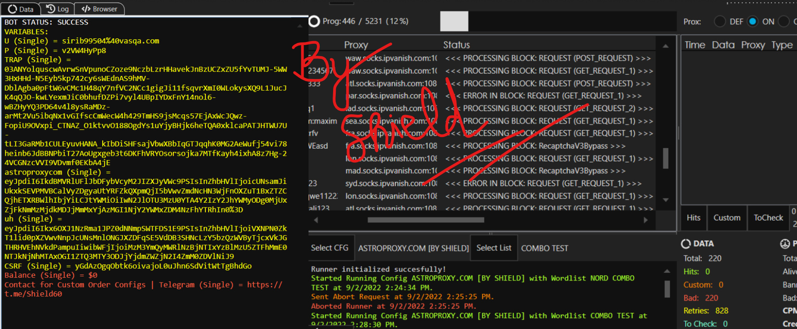Screen dimensions: 797x329
Task: Click left arrow of horizontal scrollbar
Action: point(316,220)
